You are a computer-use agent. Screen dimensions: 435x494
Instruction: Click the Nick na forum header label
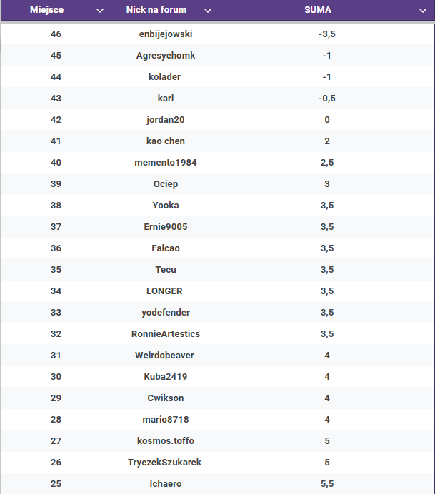[156, 10]
